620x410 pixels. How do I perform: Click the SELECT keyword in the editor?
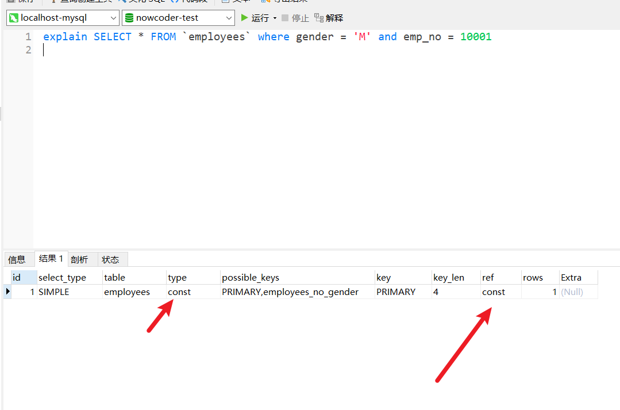click(x=112, y=37)
